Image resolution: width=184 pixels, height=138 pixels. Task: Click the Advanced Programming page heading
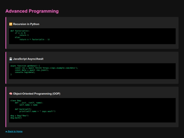[32, 11]
